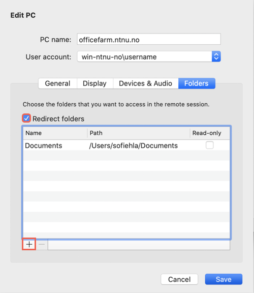The height and width of the screenshot is (293, 254).
Task: Select the Documents row in the folder list
Action: click(126, 145)
